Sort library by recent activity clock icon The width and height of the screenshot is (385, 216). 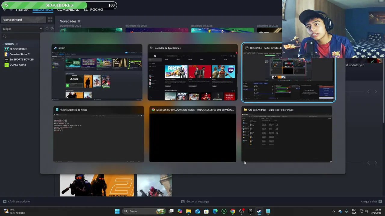[x=47, y=29]
